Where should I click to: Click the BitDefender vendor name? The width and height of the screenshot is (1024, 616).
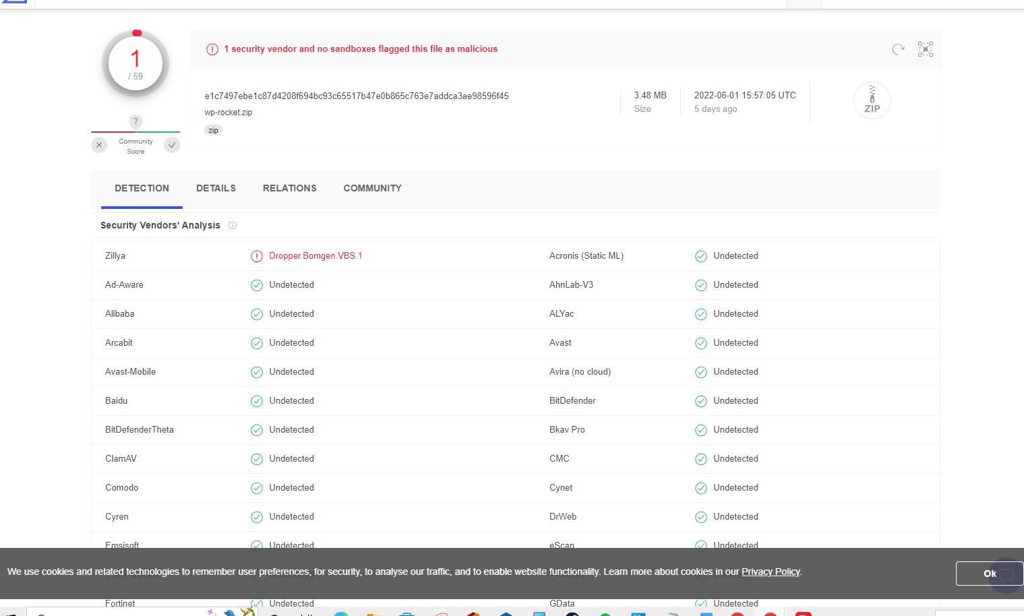pyautogui.click(x=572, y=401)
